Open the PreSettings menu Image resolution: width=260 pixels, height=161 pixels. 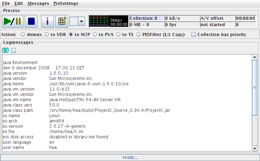tap(66, 4)
